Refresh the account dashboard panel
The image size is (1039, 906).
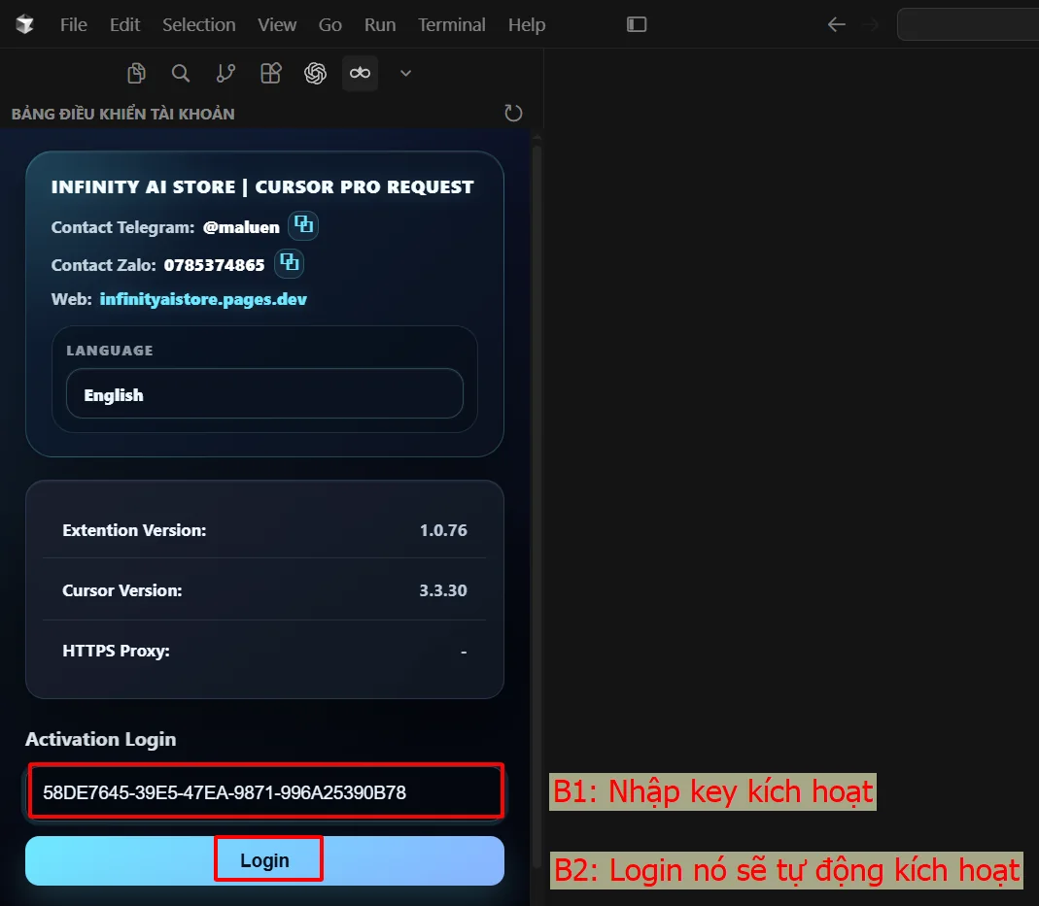[513, 114]
